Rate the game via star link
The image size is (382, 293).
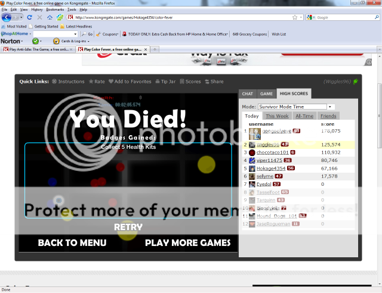click(97, 82)
